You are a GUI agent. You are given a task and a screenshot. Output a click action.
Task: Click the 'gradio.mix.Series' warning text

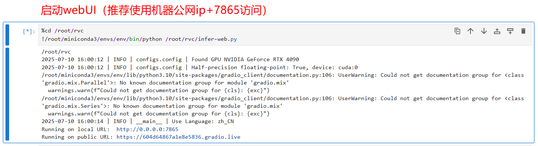(x=73, y=106)
